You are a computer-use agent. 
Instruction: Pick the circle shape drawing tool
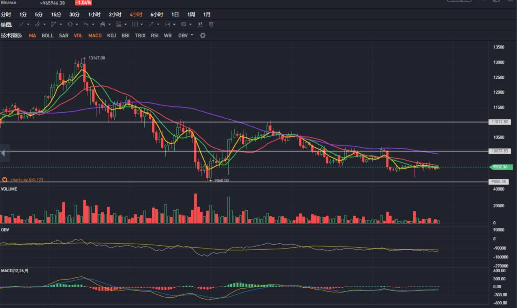[70, 24]
